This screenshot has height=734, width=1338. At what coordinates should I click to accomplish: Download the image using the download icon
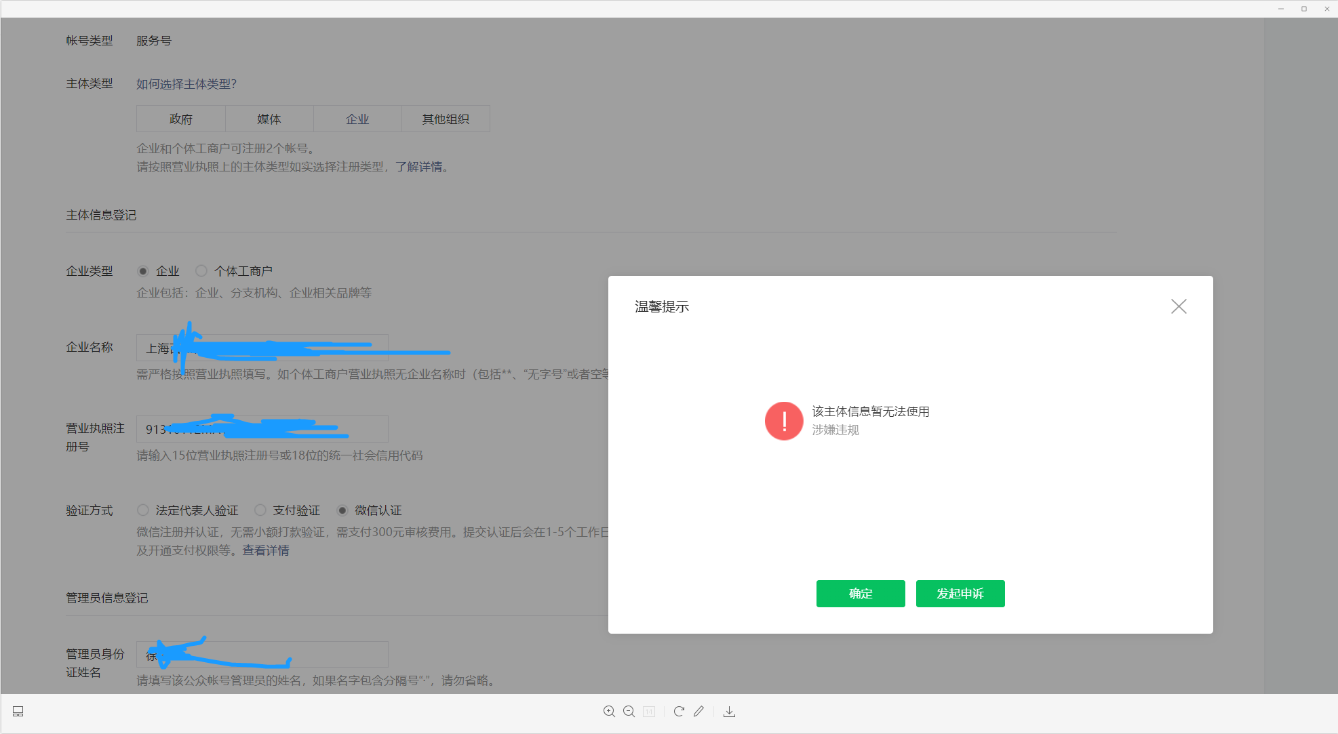[x=729, y=711]
